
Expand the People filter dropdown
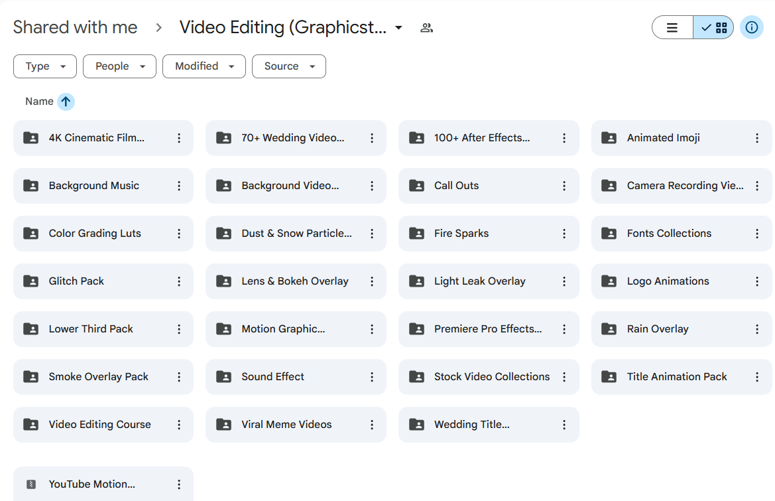[x=120, y=66]
